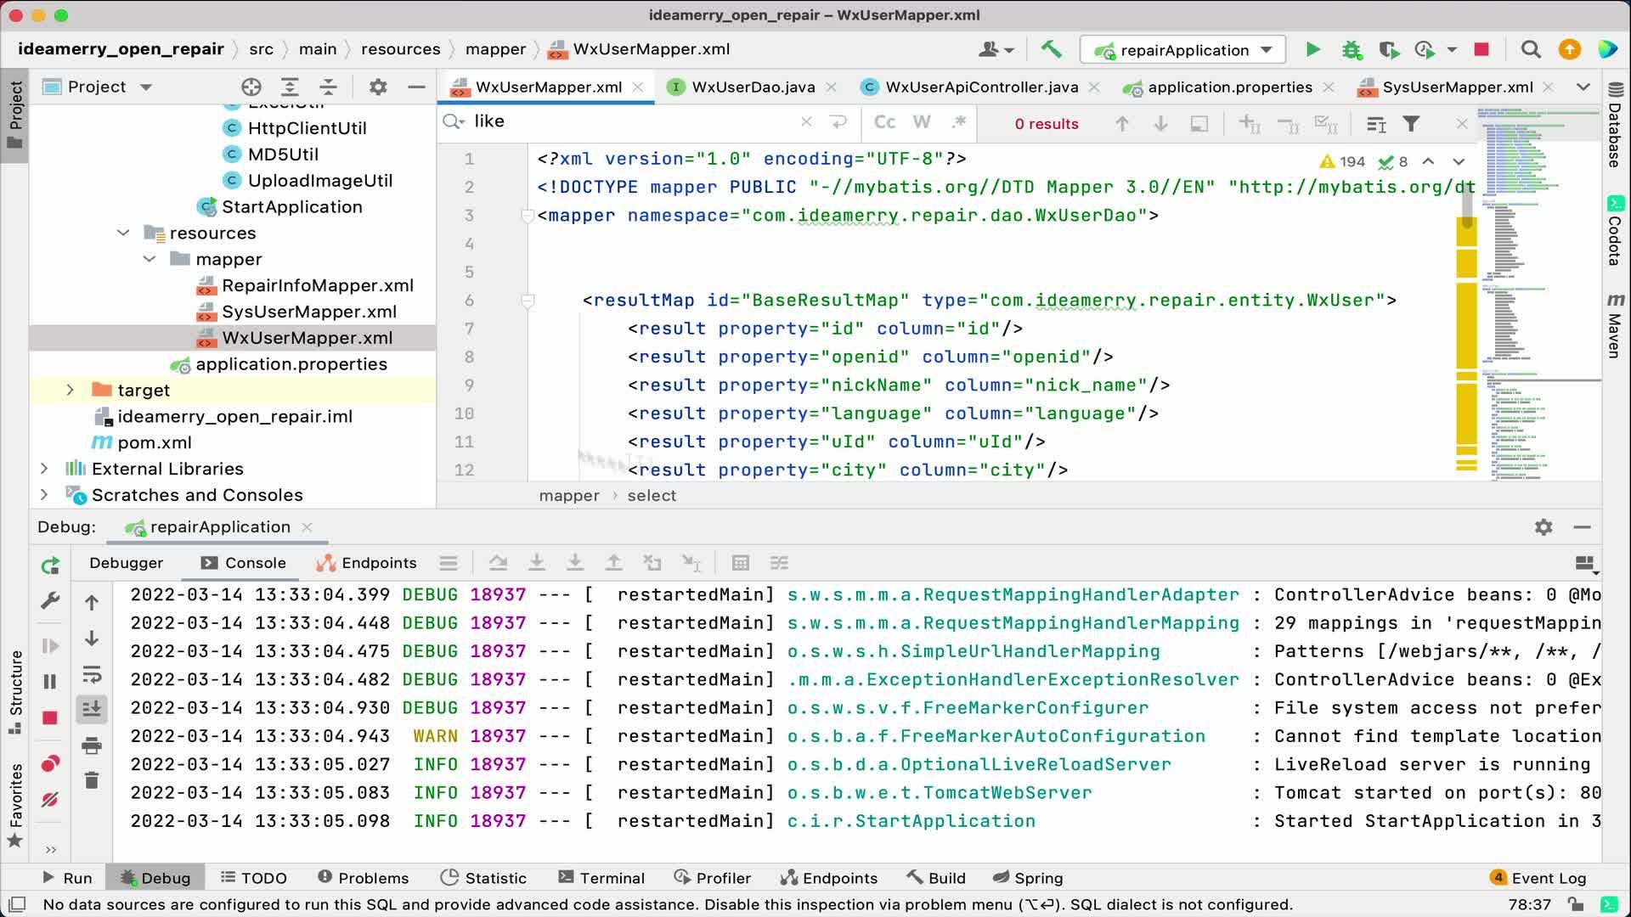Click the Debug bug icon in toolbar
The image size is (1631, 917).
1352,50
